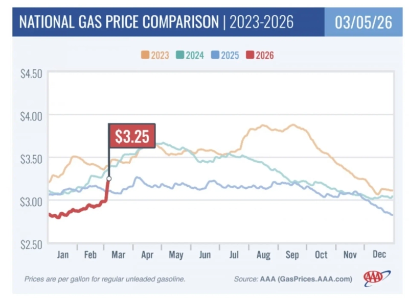Click the regular unleaded gasoline footnote
409x302 pixels.
[x=104, y=280]
